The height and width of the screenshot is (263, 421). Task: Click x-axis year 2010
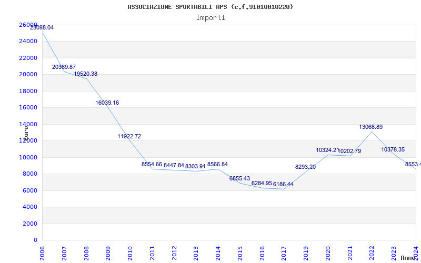pos(130,253)
